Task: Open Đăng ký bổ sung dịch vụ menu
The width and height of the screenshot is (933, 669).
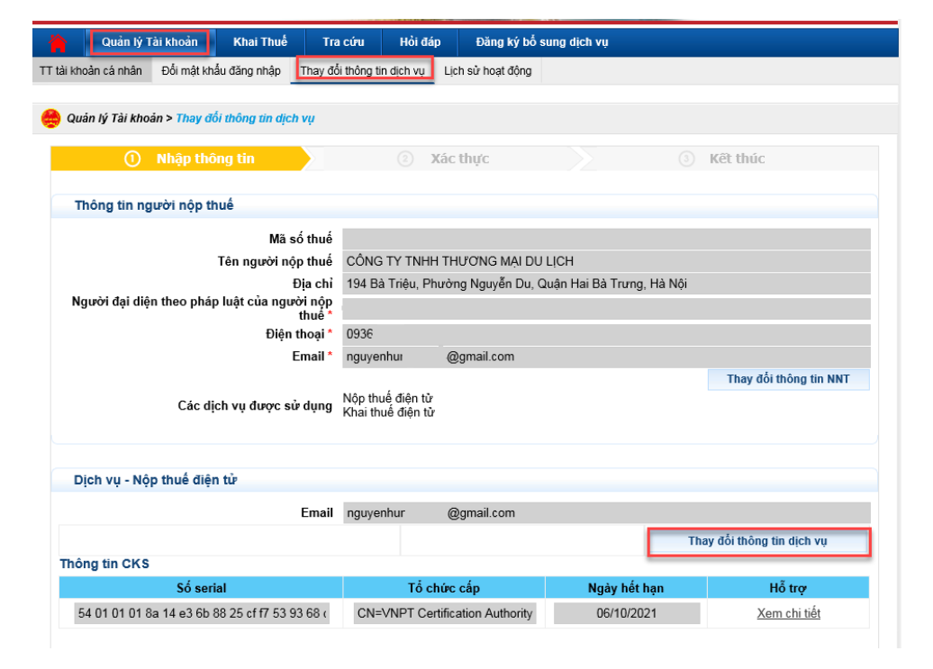Action: click(541, 42)
